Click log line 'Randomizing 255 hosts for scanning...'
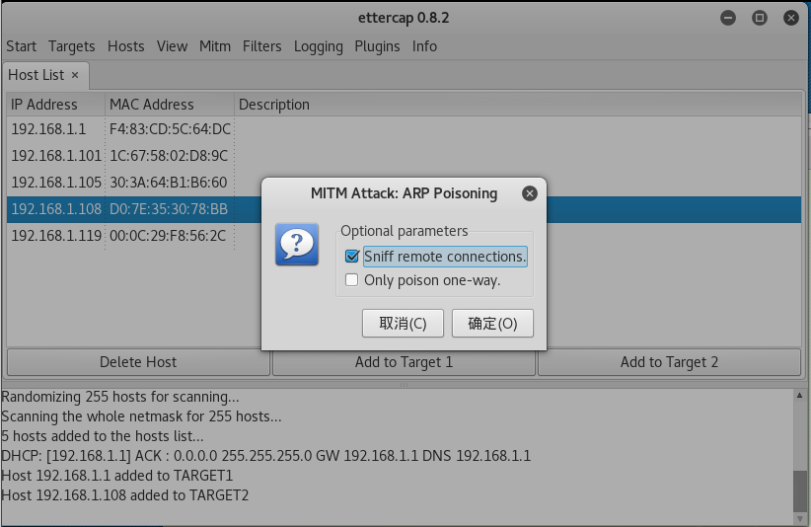Viewport: 811px width, 527px height. coord(120,397)
